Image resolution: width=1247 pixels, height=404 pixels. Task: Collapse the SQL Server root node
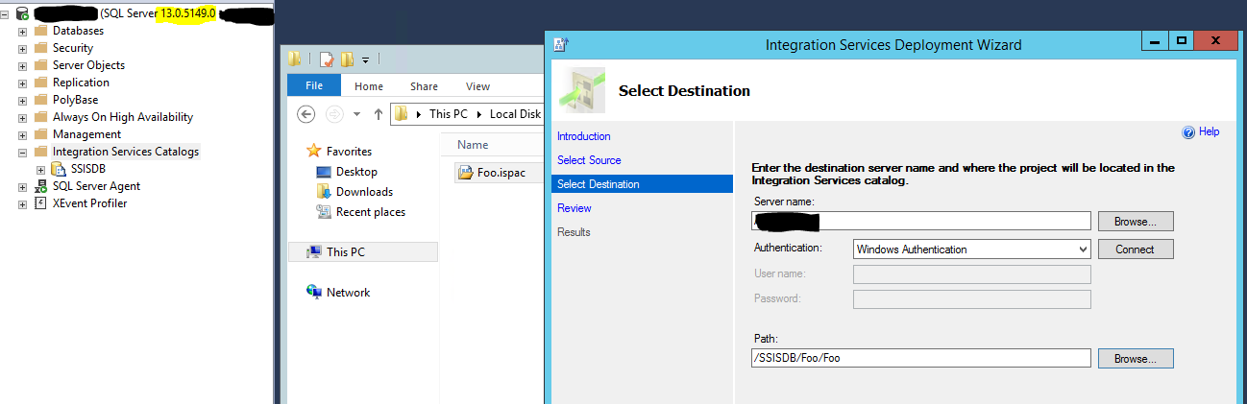pos(5,13)
